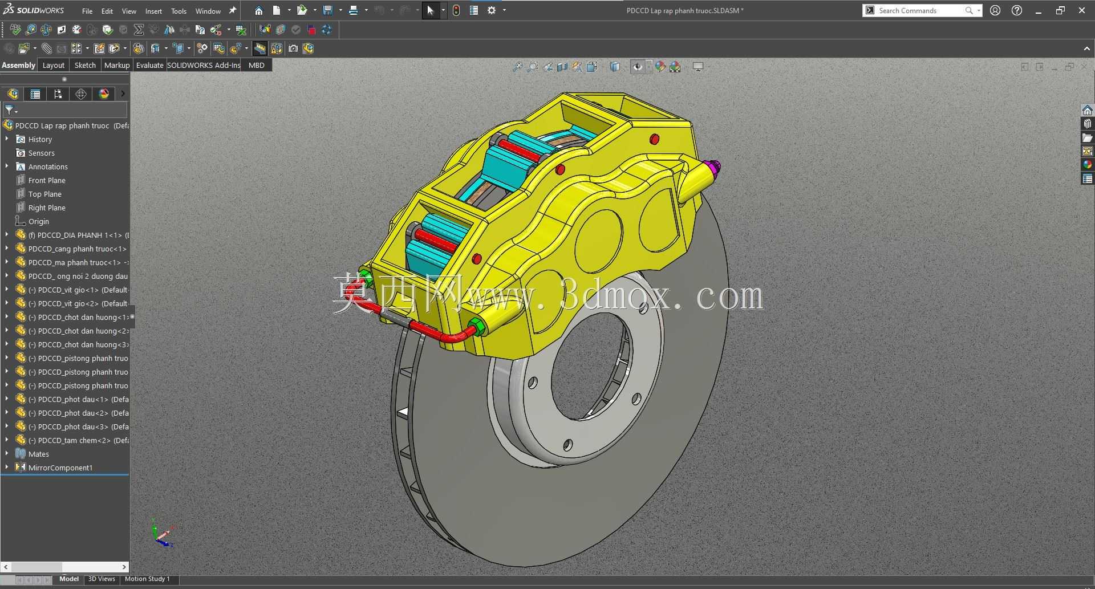Screen dimensions: 1095x589
Task: Click the Home icon in top toolbar
Action: pyautogui.click(x=258, y=10)
